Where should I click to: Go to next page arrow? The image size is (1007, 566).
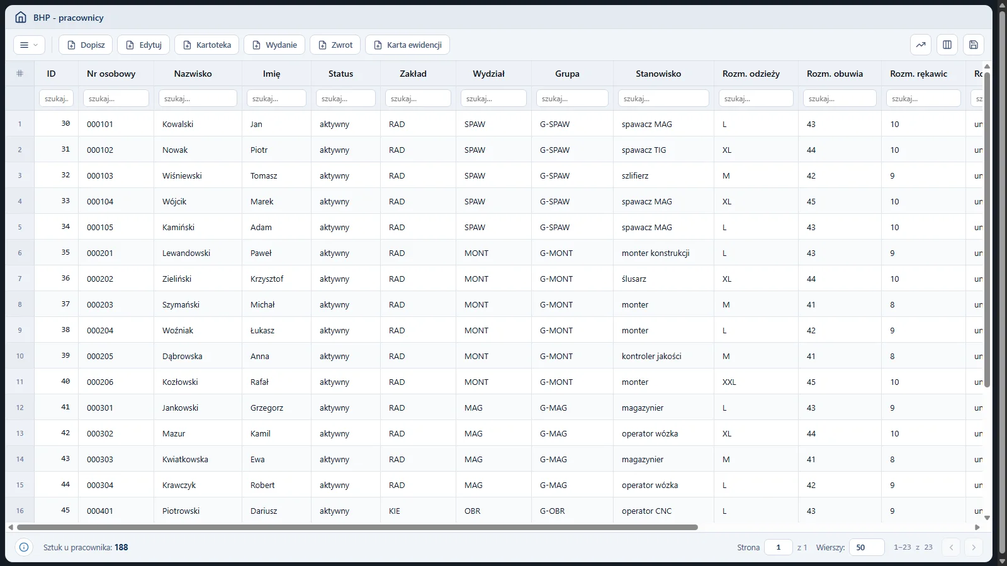click(974, 547)
